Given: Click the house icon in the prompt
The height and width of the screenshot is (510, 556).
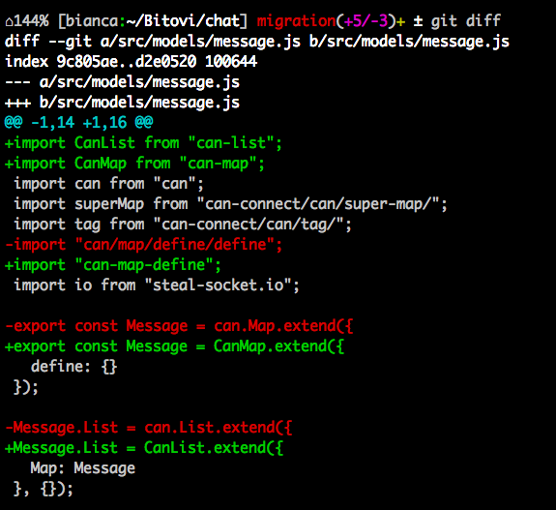Looking at the screenshot, I should [10, 22].
